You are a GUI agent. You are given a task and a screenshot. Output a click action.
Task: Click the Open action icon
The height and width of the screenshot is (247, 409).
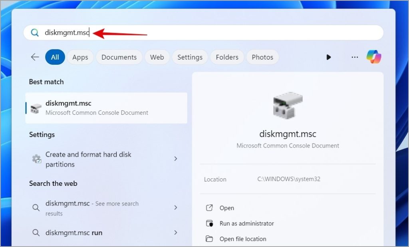209,208
